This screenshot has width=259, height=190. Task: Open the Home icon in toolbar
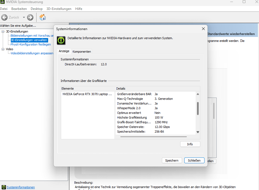[x=43, y=17]
